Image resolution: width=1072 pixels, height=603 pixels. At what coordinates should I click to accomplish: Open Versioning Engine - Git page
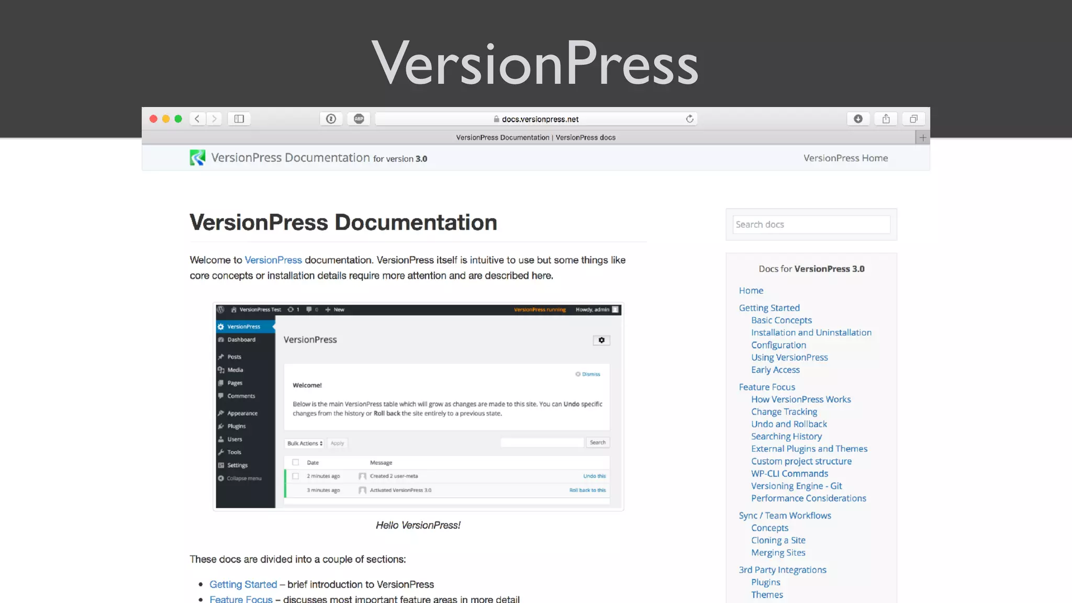(x=796, y=486)
